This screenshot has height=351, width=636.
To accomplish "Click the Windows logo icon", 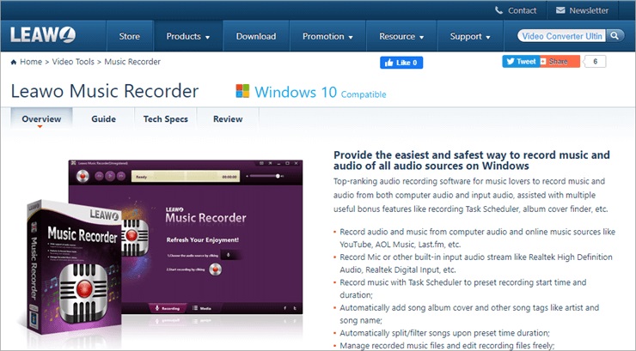I will tap(242, 91).
